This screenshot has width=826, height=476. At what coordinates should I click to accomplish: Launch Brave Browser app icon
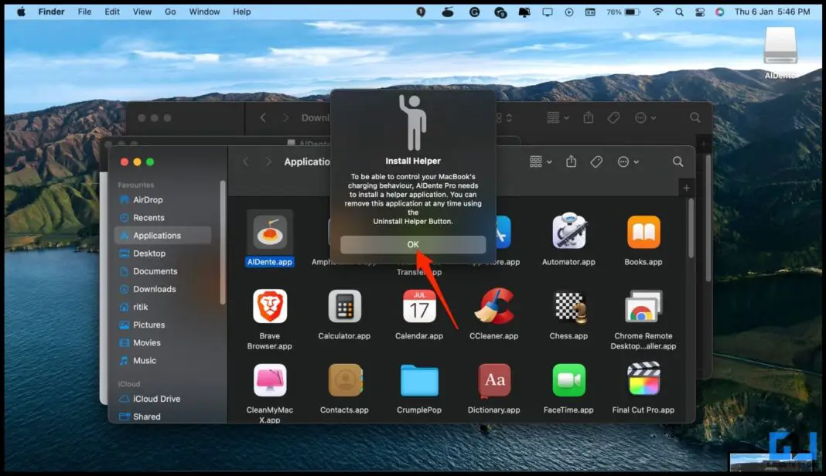[269, 307]
